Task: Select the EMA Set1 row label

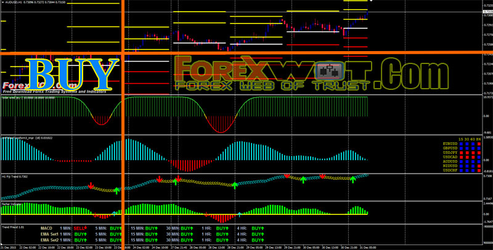Action: click(50, 234)
